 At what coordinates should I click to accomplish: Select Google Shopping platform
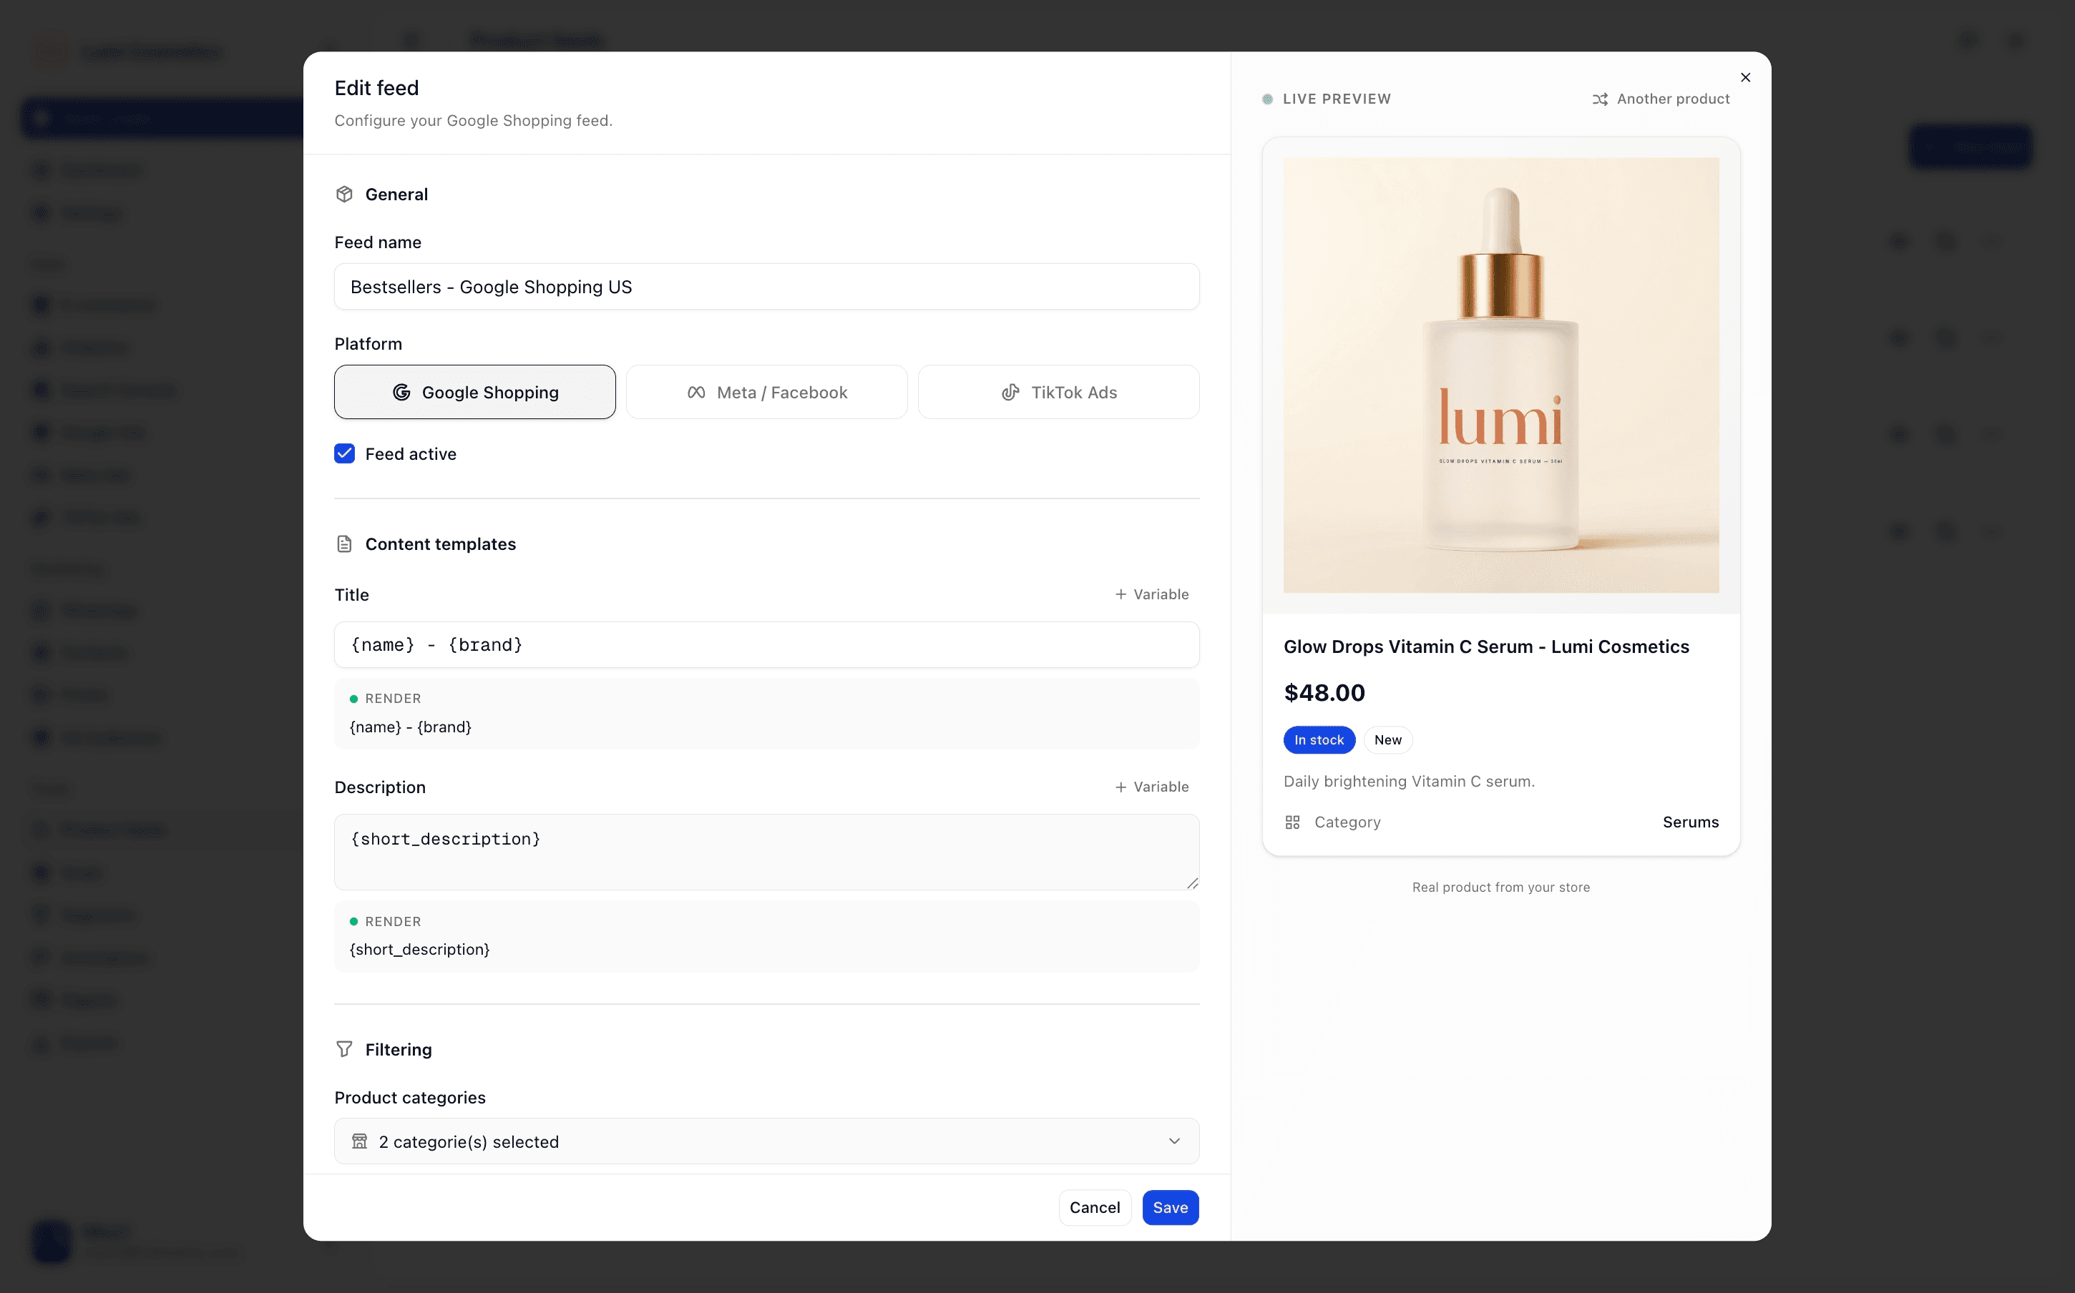474,392
